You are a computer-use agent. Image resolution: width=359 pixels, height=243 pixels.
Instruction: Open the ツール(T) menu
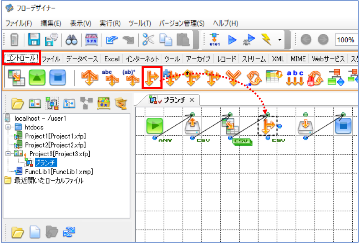pyautogui.click(x=140, y=23)
